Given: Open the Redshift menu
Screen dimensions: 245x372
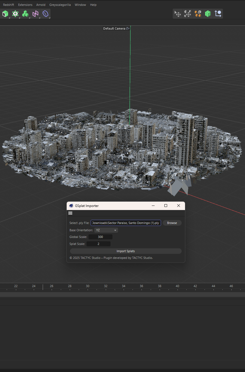Looking at the screenshot, I should pyautogui.click(x=9, y=5).
